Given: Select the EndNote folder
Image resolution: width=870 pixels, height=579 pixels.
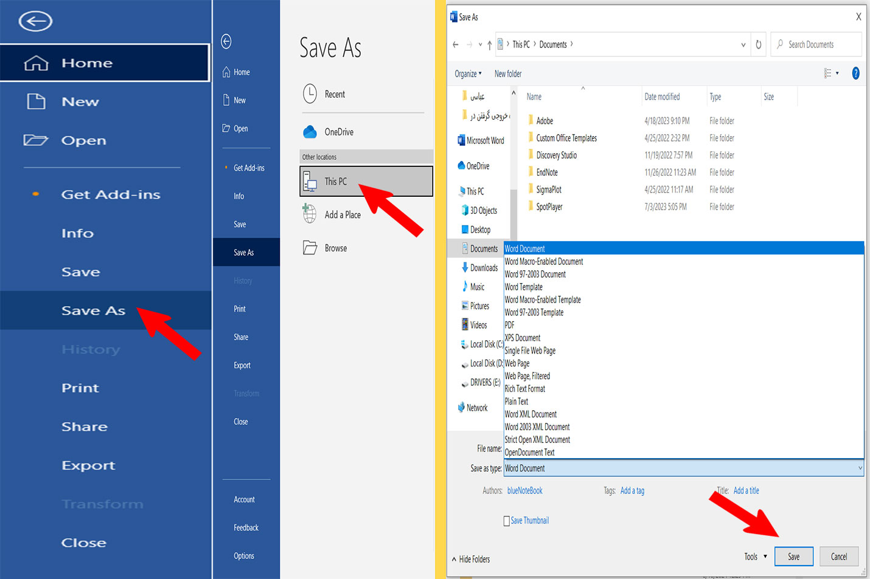Looking at the screenshot, I should 547,172.
